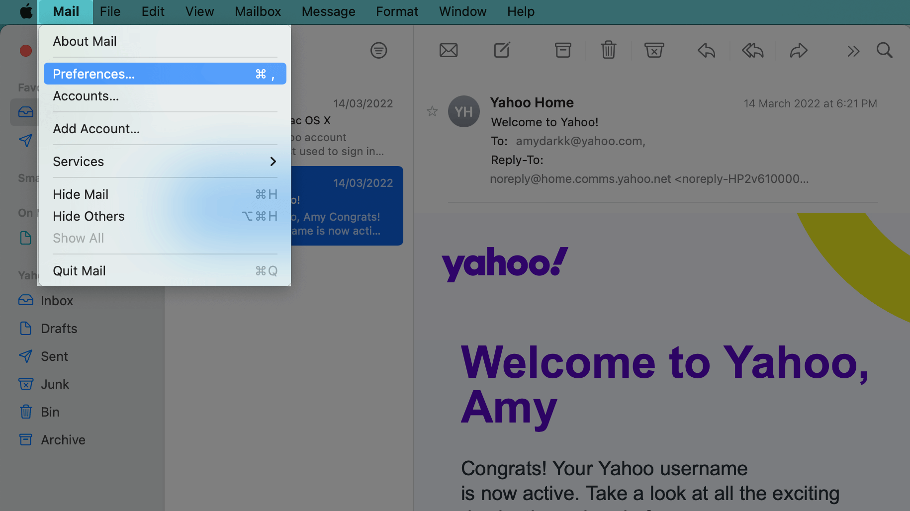Select the highlighted Amy Congrats message

[x=347, y=206]
